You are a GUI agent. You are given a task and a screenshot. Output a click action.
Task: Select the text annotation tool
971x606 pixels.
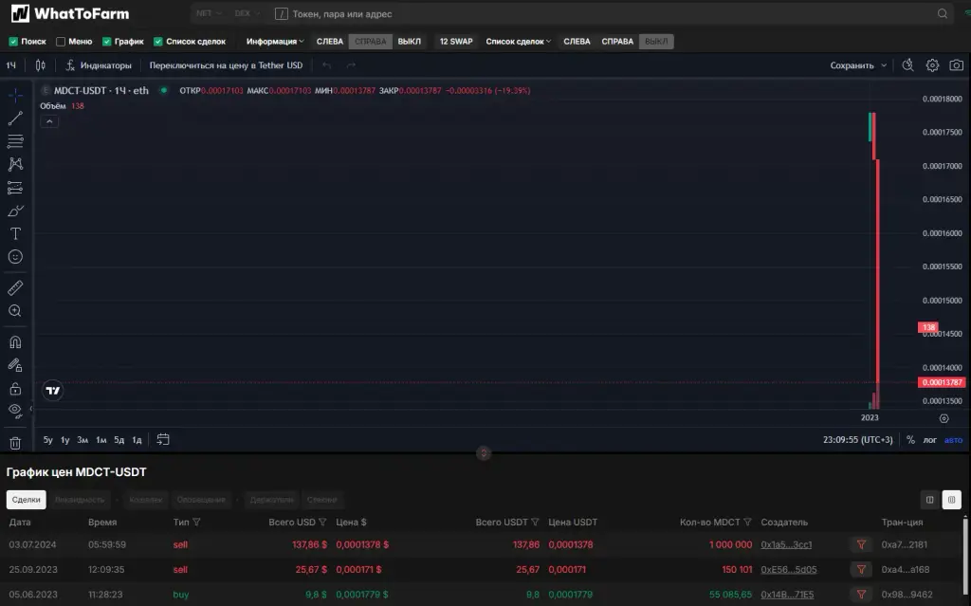(15, 233)
